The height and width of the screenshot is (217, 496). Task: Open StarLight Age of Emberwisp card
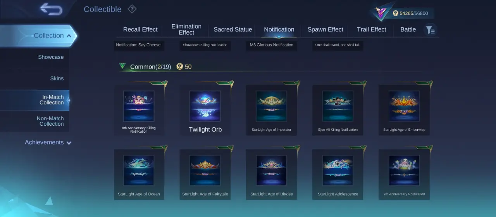tap(404, 110)
